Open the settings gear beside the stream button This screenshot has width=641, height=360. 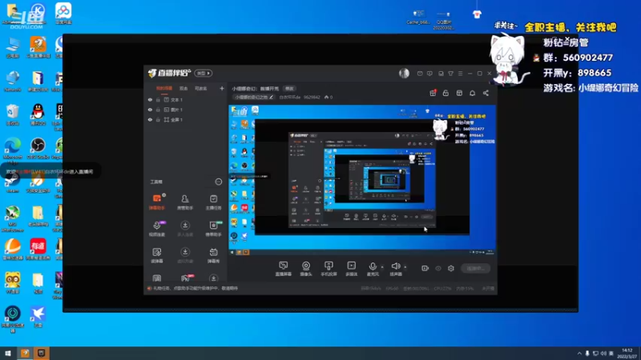pyautogui.click(x=451, y=268)
